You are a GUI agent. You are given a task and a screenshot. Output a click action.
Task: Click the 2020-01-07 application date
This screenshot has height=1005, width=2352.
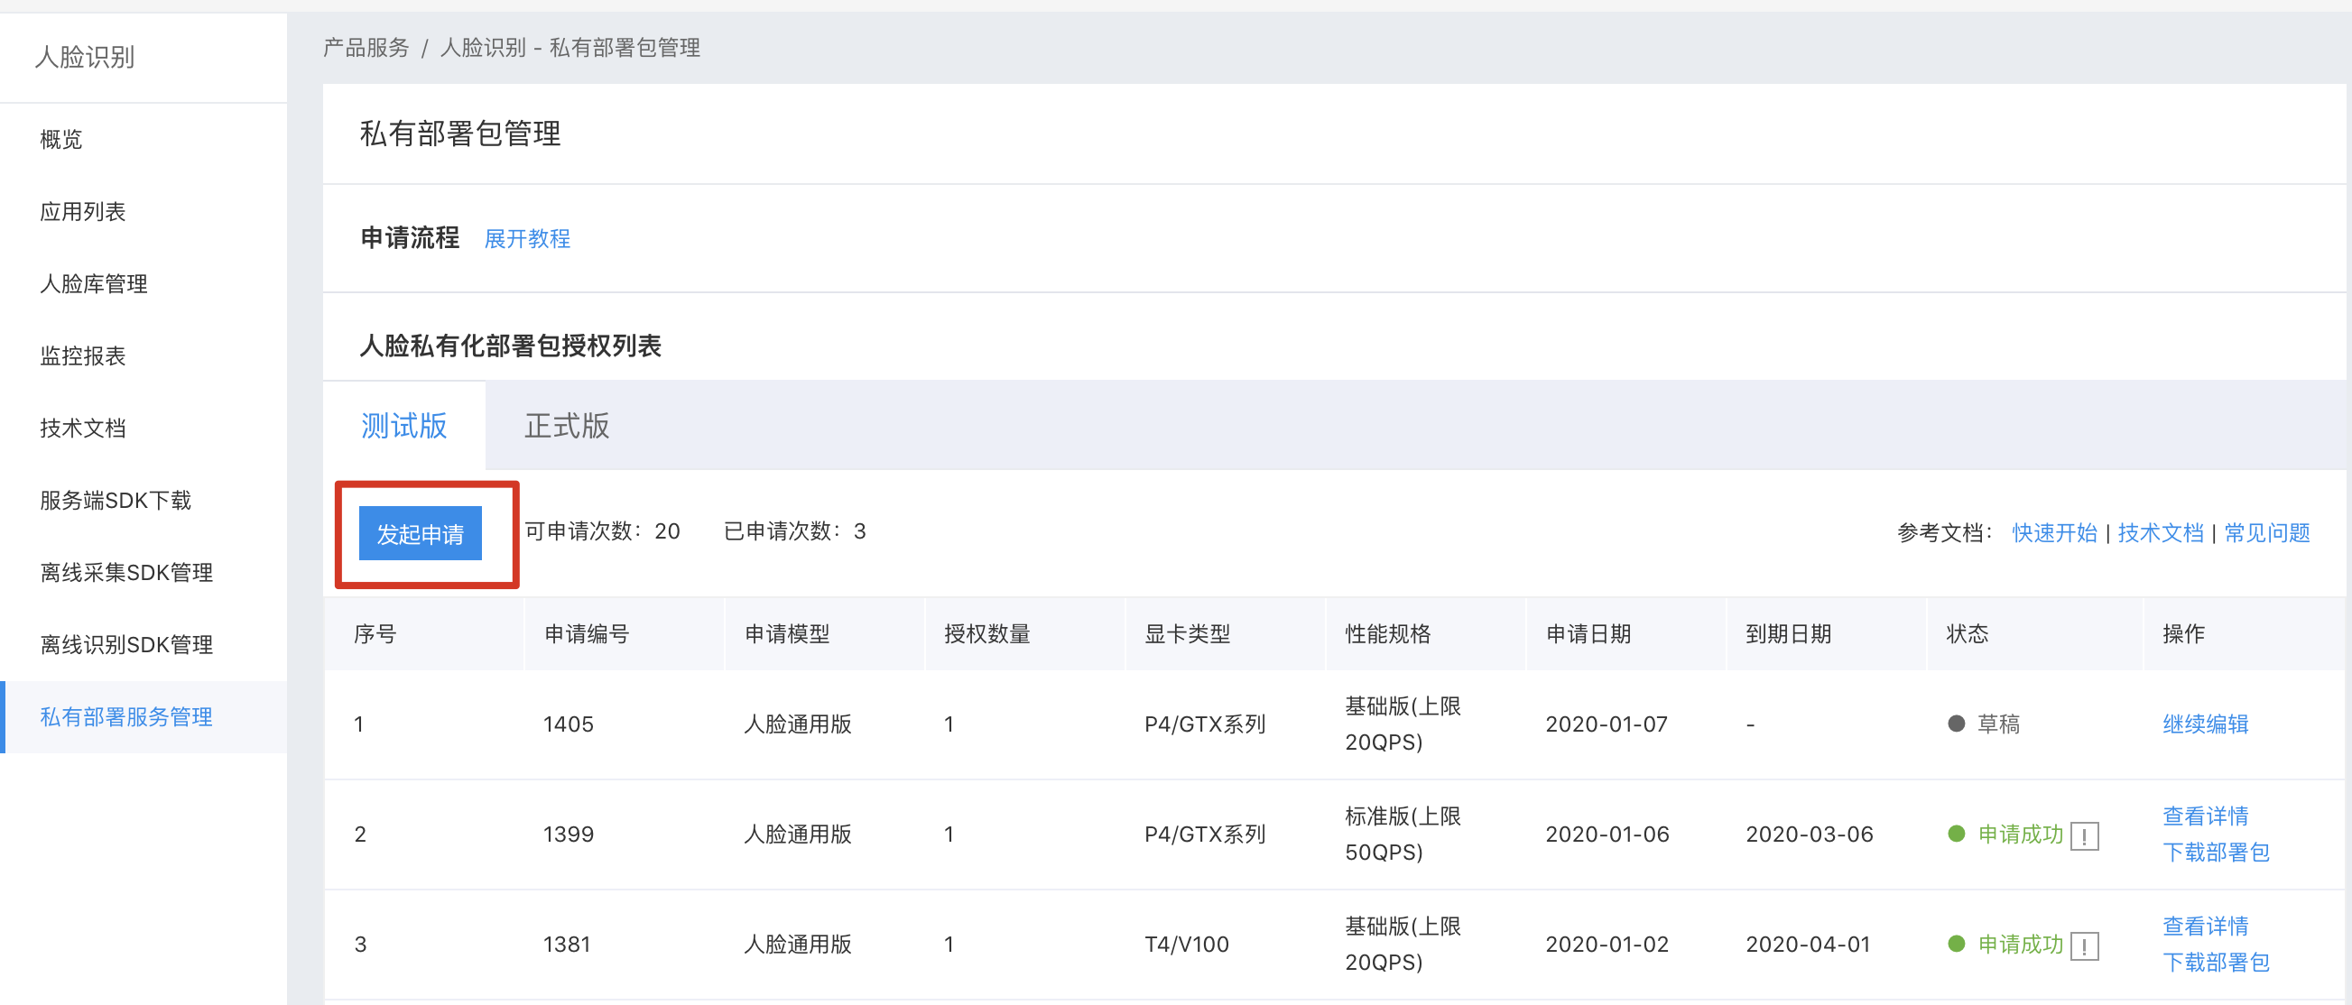click(1607, 724)
